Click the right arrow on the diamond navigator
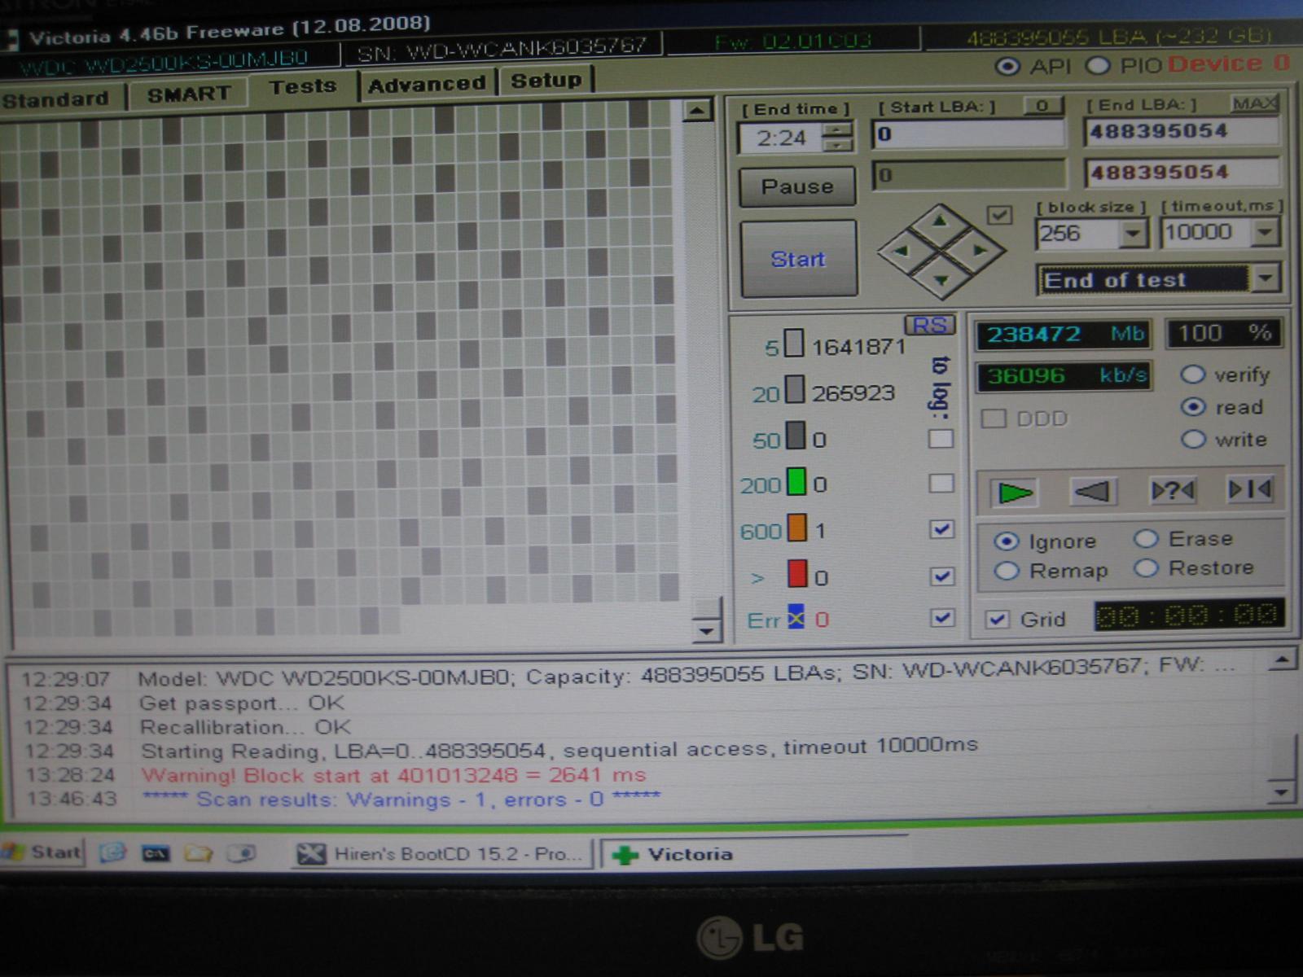The image size is (1303, 977). (979, 250)
